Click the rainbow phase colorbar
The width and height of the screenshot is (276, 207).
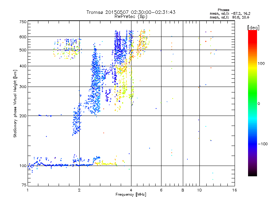pyautogui.click(x=253, y=103)
